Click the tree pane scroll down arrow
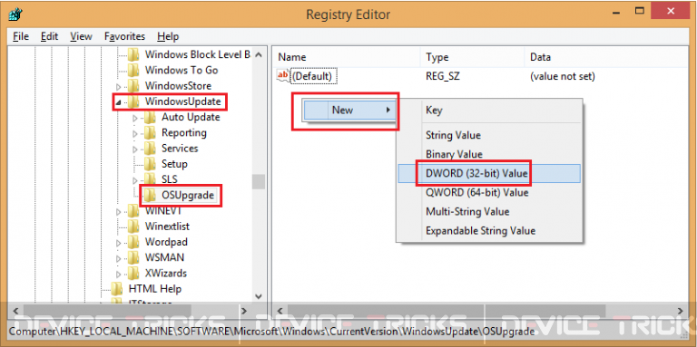 (x=259, y=296)
